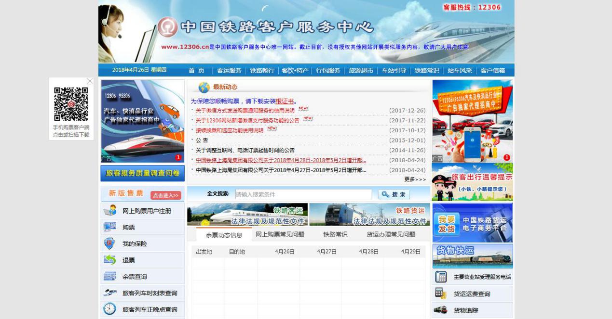Open the 铁路畅行 menu

tap(262, 70)
